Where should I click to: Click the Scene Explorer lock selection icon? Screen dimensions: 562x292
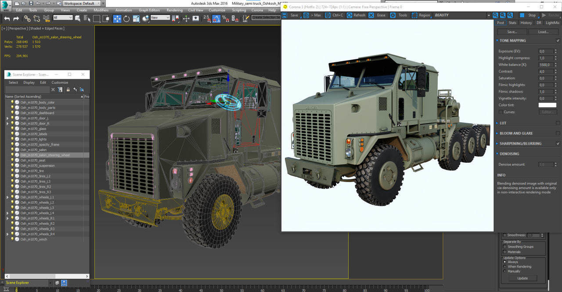tap(68, 89)
